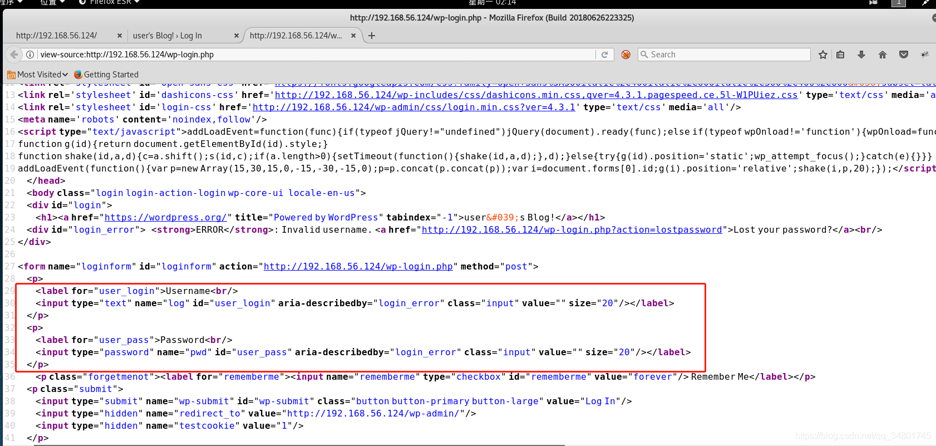Image resolution: width=936 pixels, height=446 pixels.
Task: Click the 'rememberme' name value on line 36
Action: (x=387, y=377)
